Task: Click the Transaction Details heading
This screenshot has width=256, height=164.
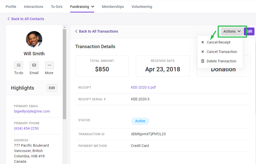Action: (x=95, y=47)
